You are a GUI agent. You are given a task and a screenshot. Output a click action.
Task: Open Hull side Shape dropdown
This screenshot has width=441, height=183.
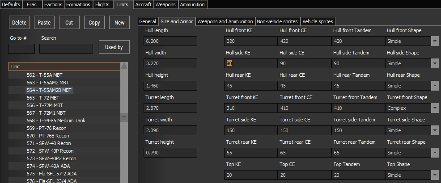coord(435,63)
